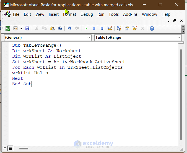This screenshot has height=153, width=187.
Task: Open Object Browser icon
Action: pyautogui.click(x=135, y=28)
